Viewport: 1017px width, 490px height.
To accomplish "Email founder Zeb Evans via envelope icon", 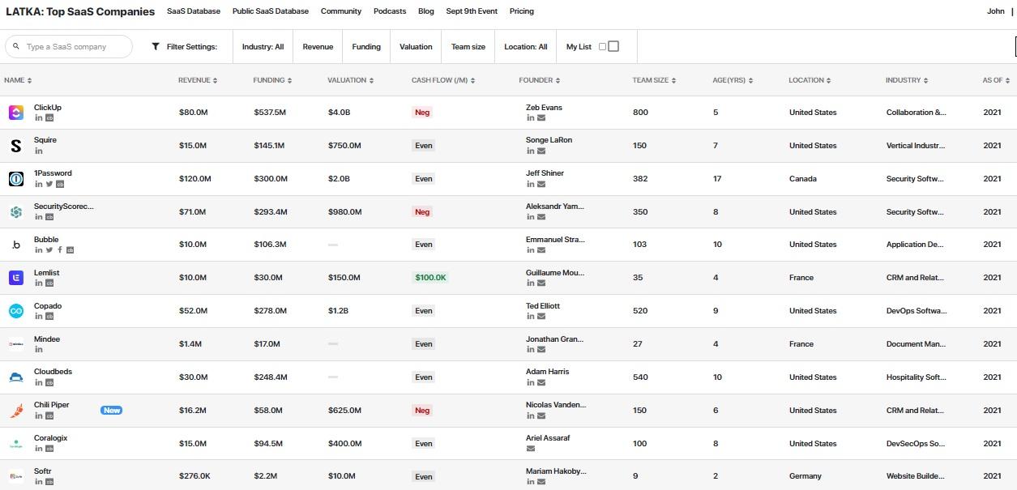I will point(541,118).
